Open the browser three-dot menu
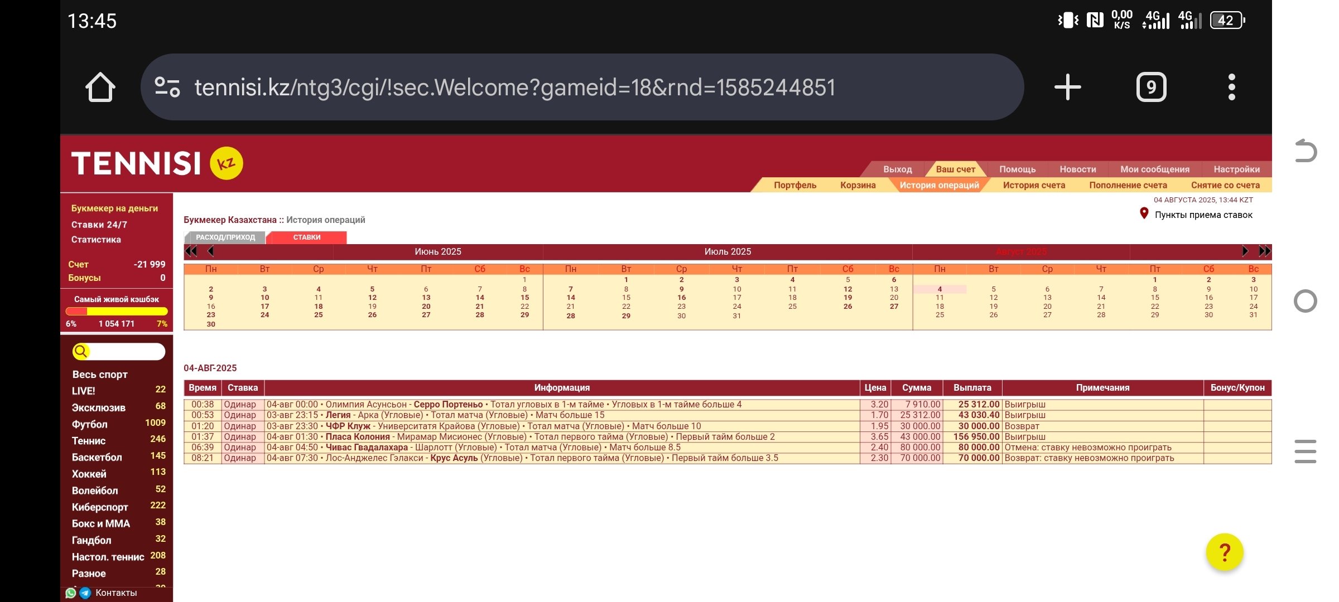Viewport: 1339px width, 602px height. 1231,88
